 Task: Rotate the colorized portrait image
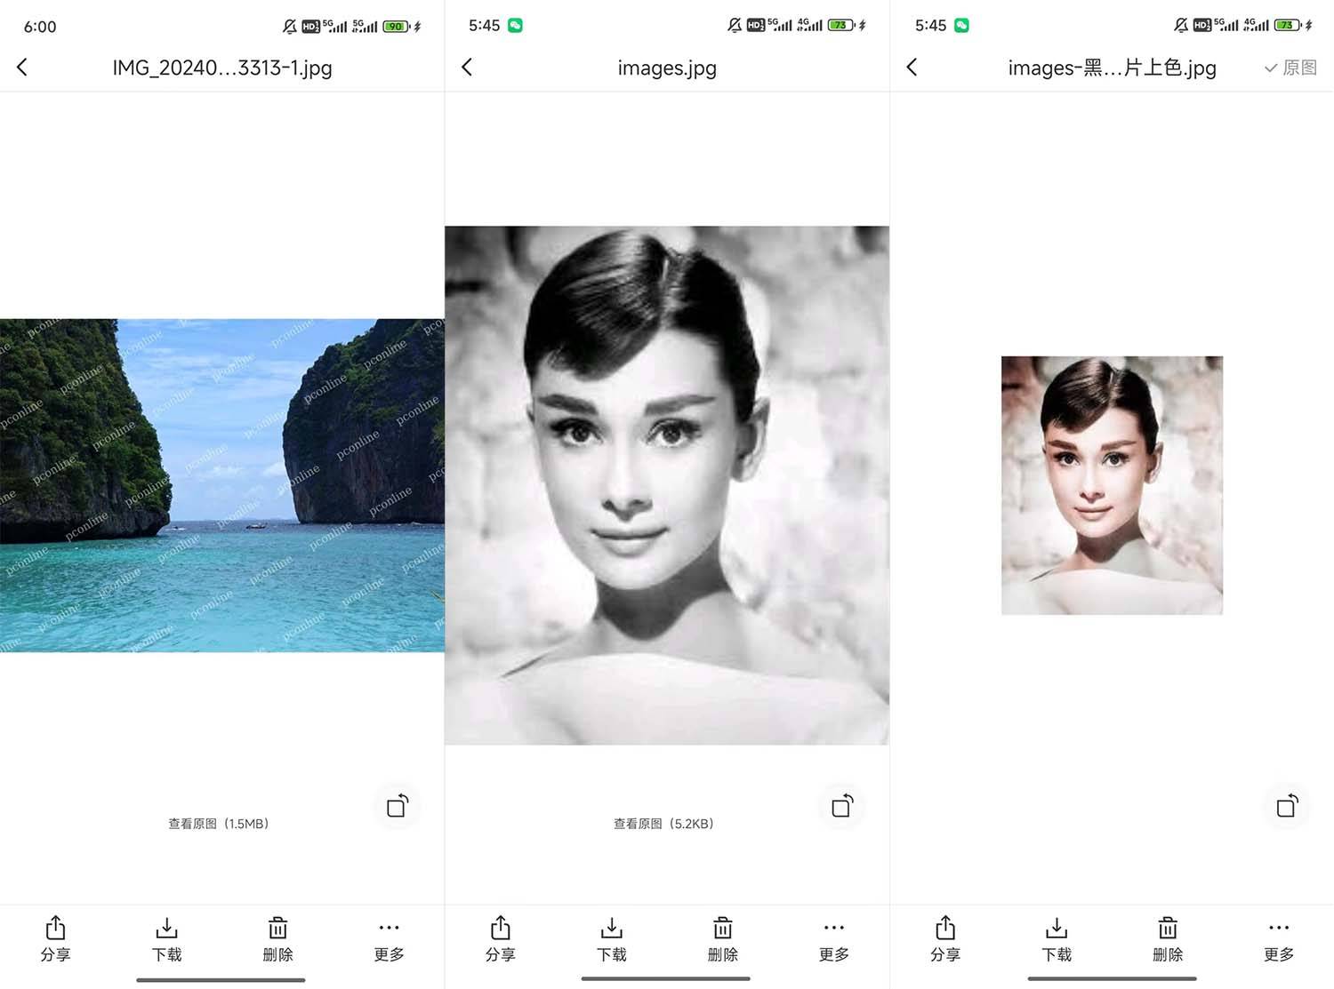tap(1287, 806)
